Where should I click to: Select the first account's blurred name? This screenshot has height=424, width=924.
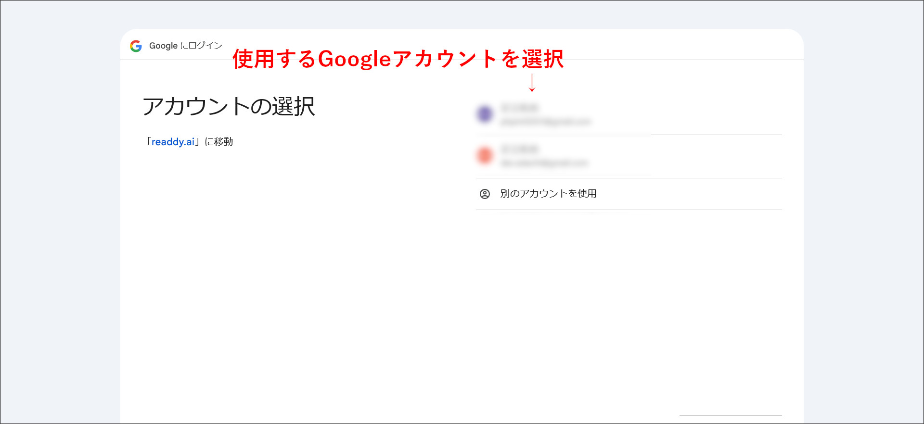tap(520, 108)
